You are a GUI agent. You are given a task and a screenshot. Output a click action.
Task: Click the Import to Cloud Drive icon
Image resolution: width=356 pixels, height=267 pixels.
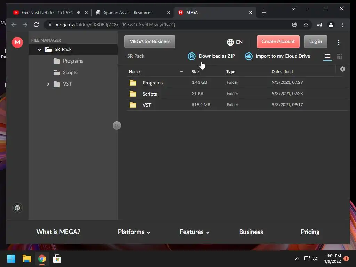249,56
